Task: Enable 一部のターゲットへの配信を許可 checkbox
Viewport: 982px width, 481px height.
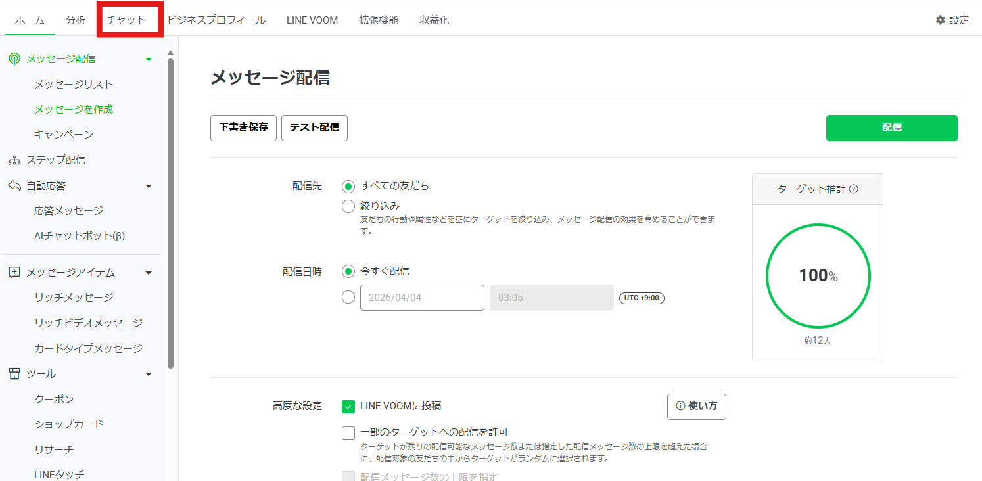Action: coord(348,432)
